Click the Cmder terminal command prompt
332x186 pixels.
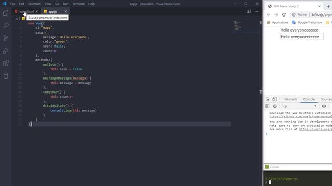[270, 182]
